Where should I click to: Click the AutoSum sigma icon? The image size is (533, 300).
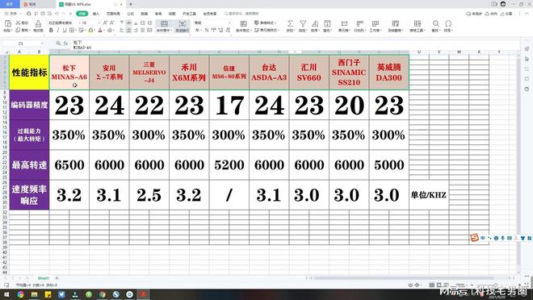tap(290, 23)
